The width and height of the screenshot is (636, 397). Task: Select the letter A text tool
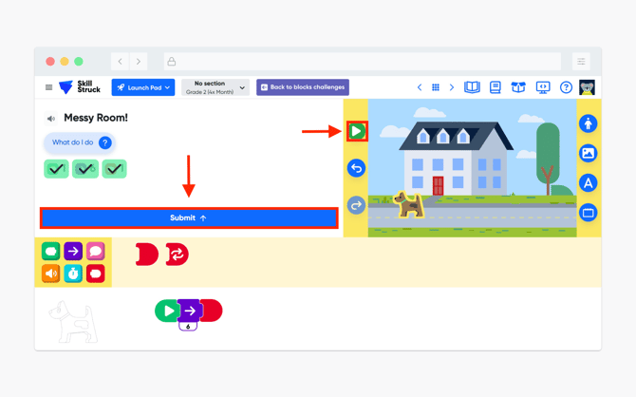588,183
